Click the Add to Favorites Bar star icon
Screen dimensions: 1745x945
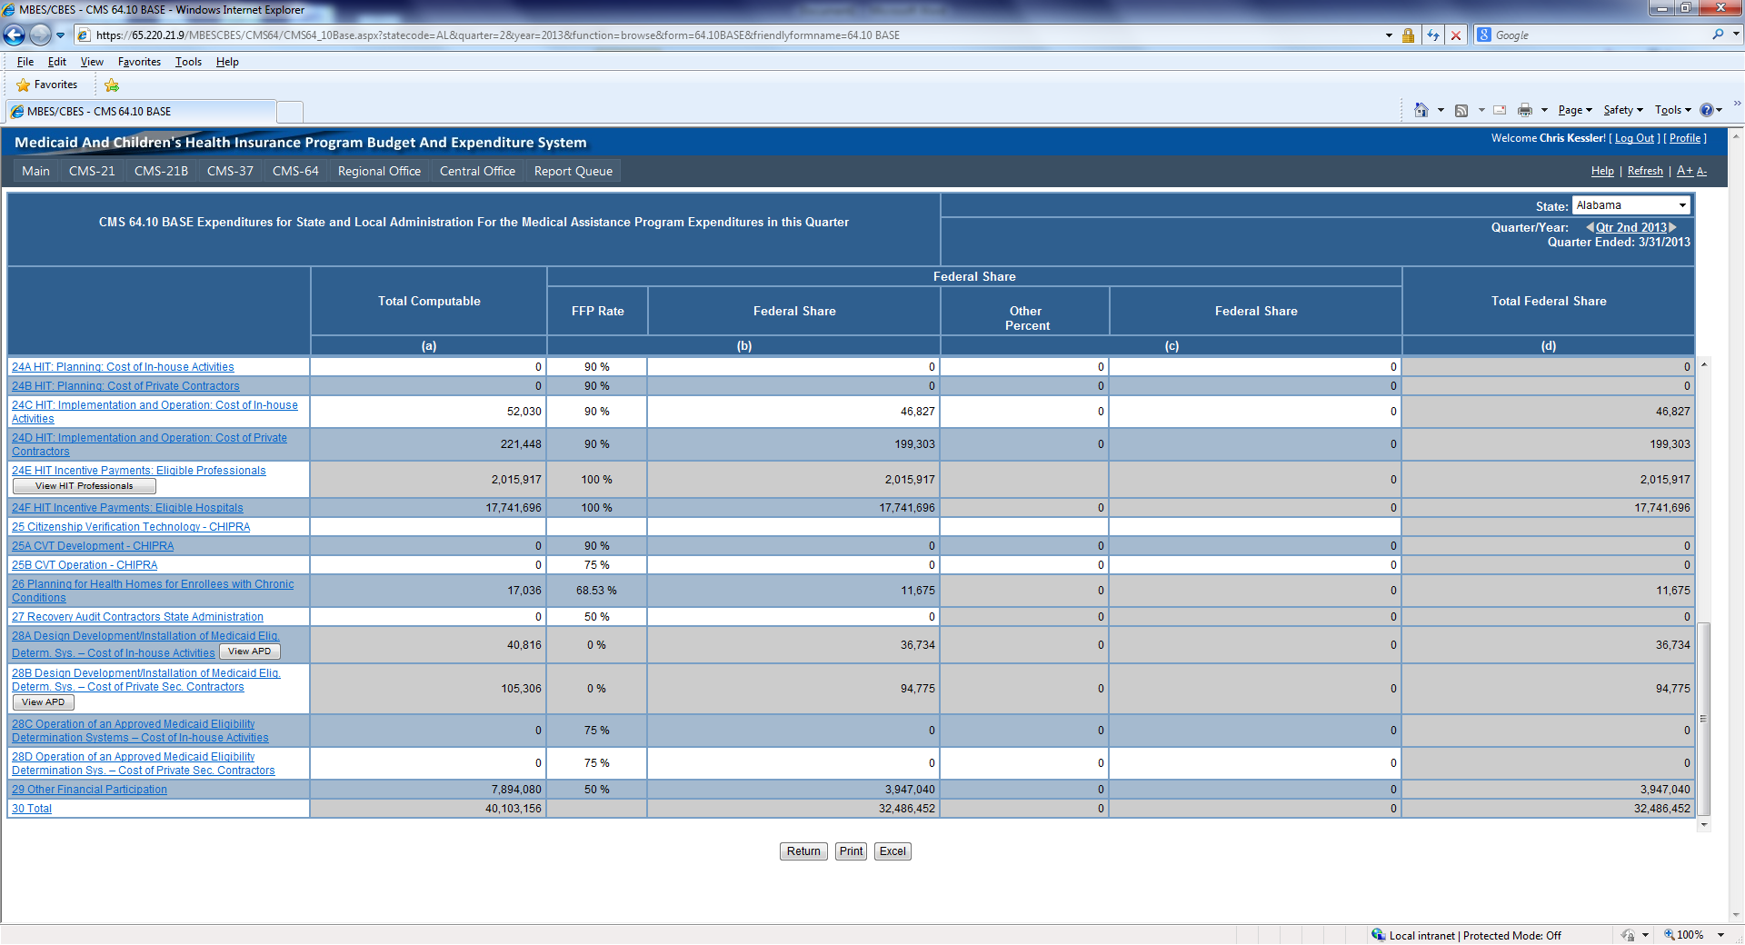[x=112, y=85]
